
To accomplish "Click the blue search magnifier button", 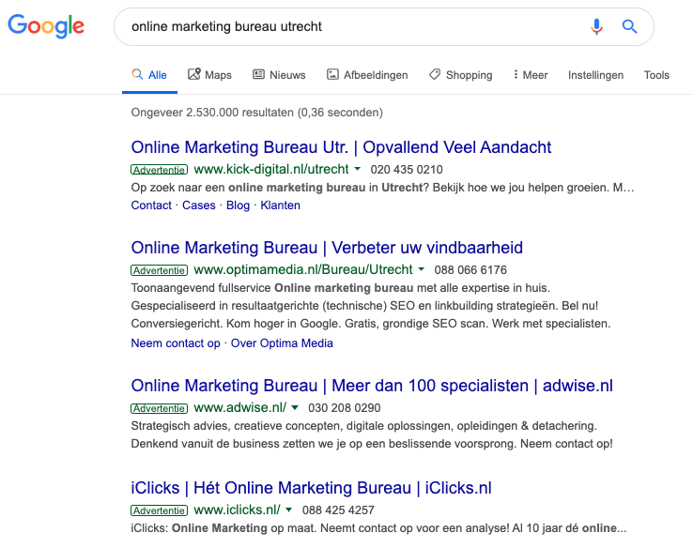I will click(629, 26).
